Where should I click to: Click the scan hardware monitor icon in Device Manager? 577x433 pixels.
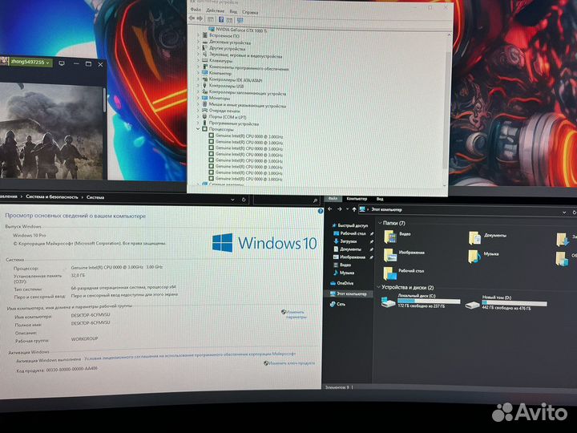(x=240, y=20)
